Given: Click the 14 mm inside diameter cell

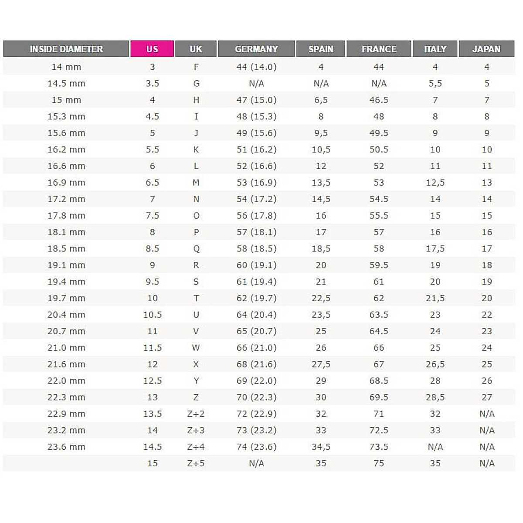Looking at the screenshot, I should coord(66,67).
